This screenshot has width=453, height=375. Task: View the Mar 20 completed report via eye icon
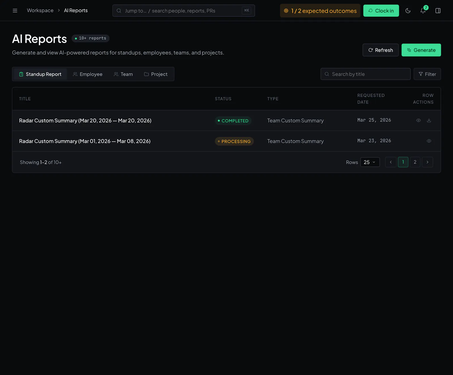click(x=418, y=120)
